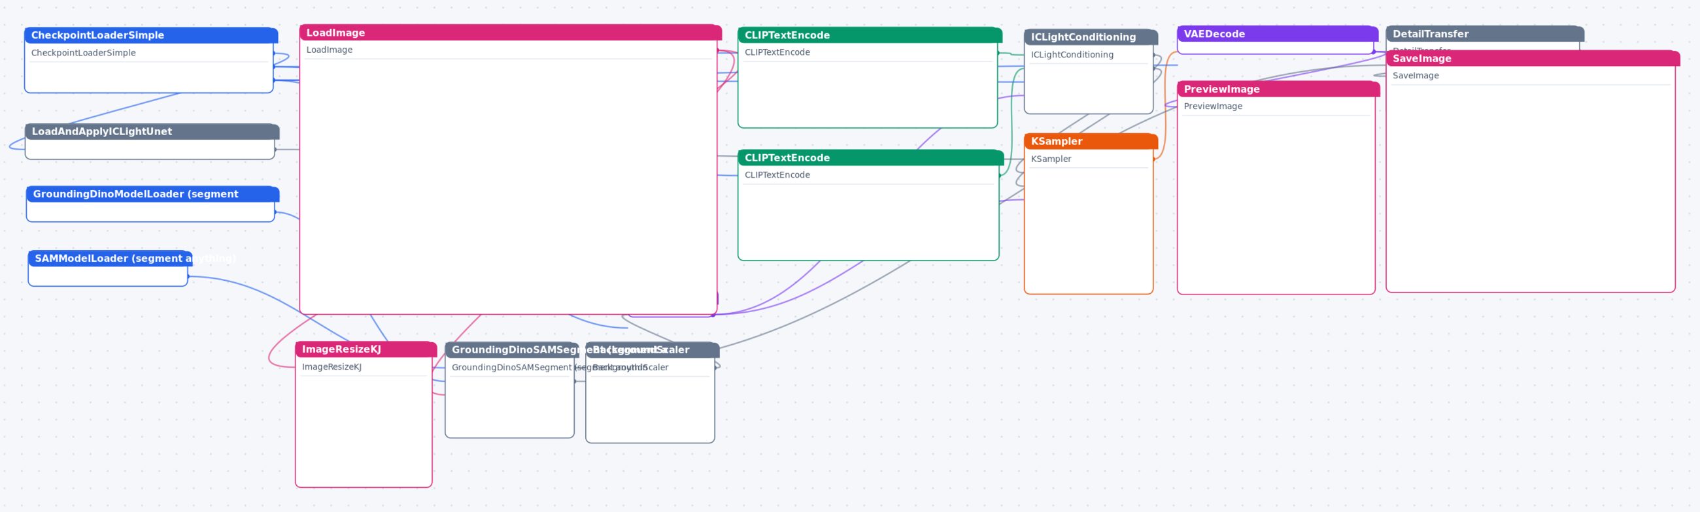Click 'LoadImage' label inside the node body
The image size is (1700, 512).
(330, 50)
